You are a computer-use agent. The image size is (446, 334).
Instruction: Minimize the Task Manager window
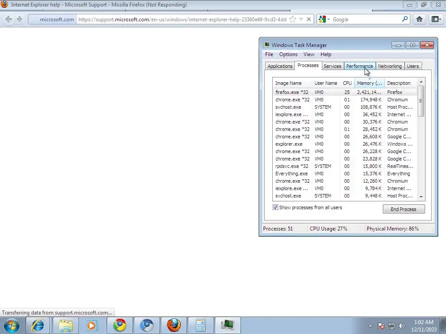[x=398, y=45]
